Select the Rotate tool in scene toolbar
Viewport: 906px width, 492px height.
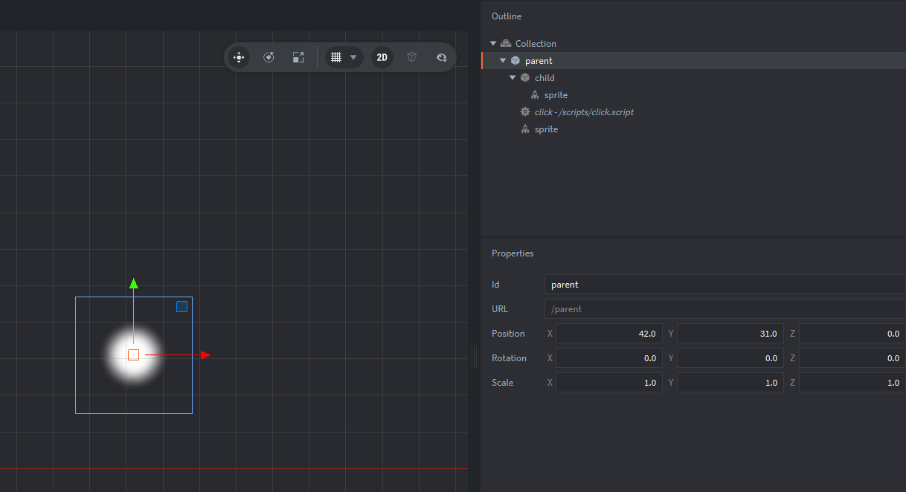click(269, 57)
